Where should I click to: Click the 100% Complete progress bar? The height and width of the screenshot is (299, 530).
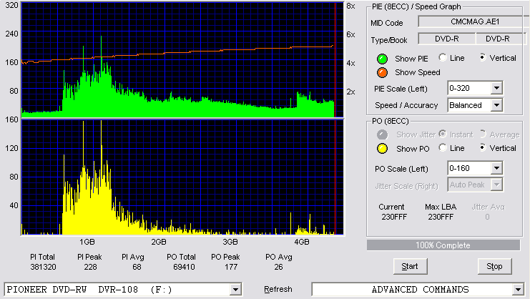pyautogui.click(x=443, y=245)
